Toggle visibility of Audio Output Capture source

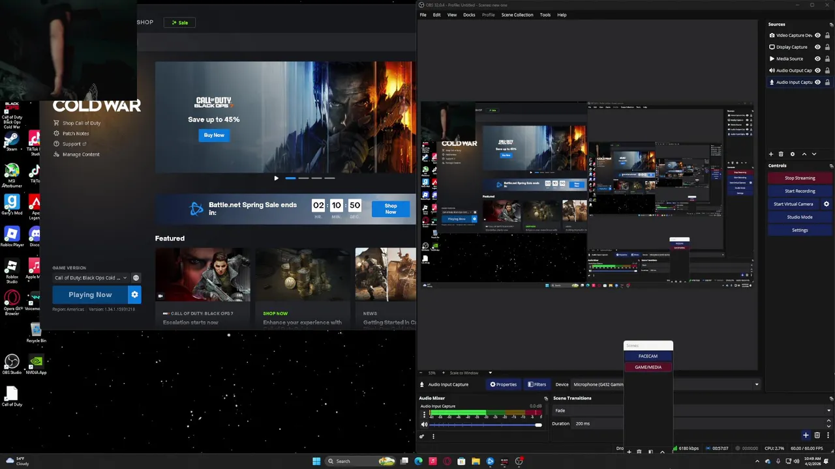[817, 70]
